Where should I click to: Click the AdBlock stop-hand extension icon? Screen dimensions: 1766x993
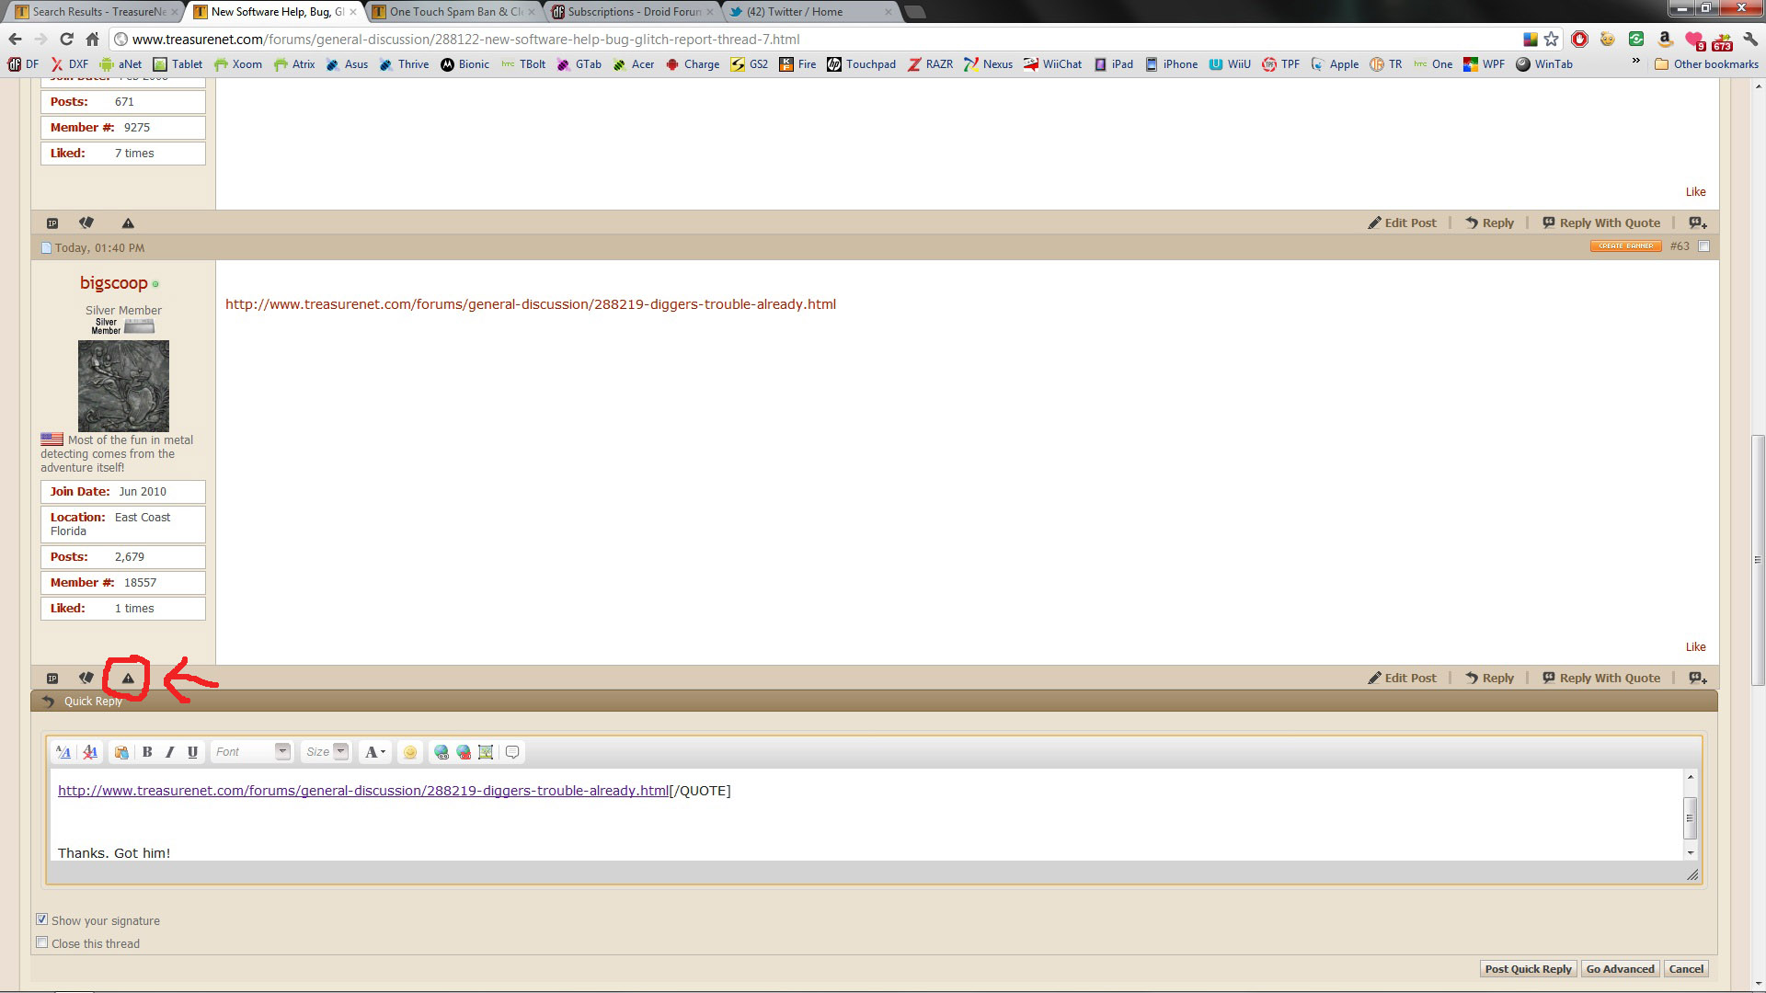coord(1579,39)
